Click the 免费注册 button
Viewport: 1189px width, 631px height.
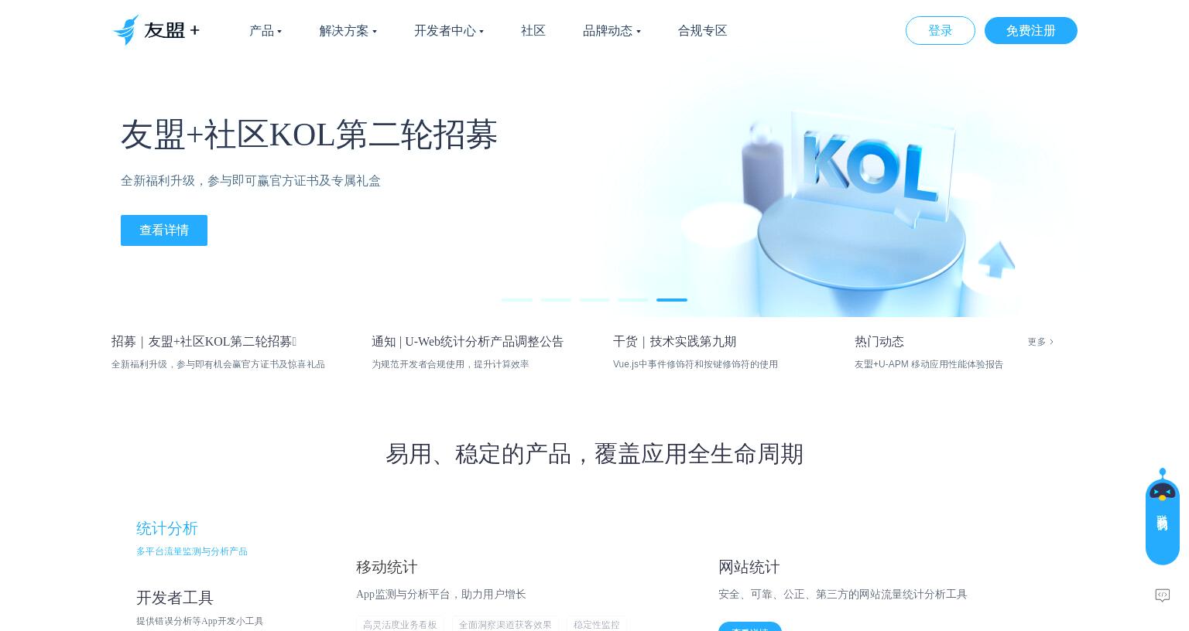(1031, 31)
